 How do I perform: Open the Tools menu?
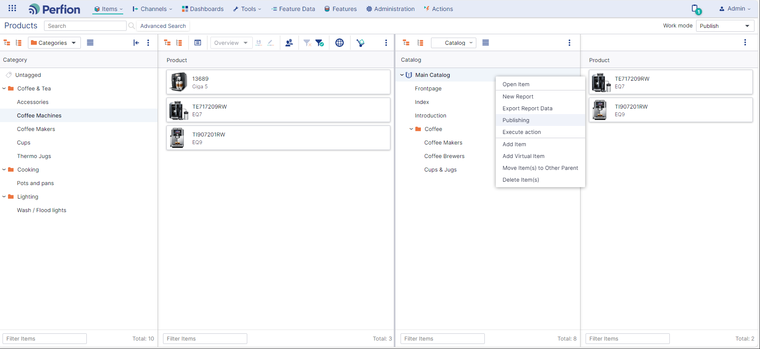coord(247,9)
